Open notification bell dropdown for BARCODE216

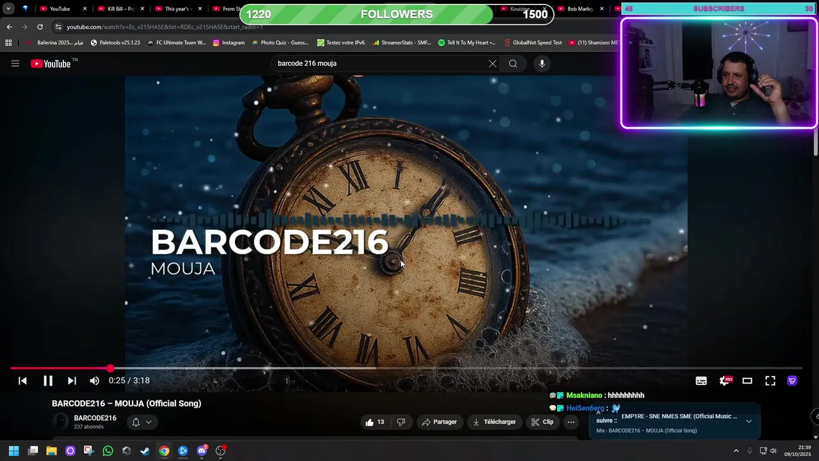coord(142,422)
